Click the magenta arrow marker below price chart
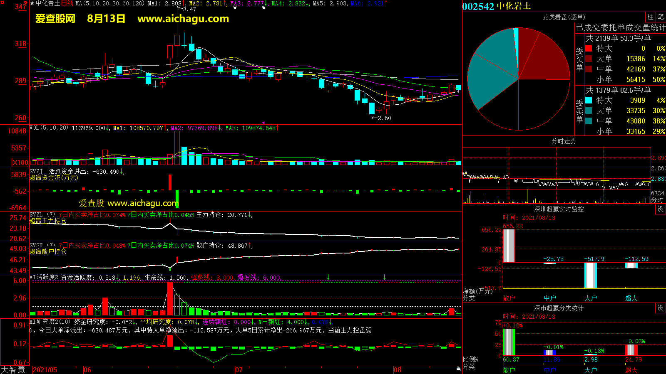This screenshot has width=666, height=374. pyautogui.click(x=263, y=123)
